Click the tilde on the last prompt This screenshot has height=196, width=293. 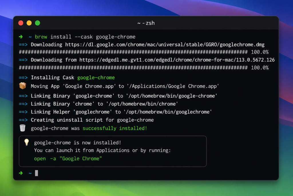pyautogui.click(x=30, y=173)
